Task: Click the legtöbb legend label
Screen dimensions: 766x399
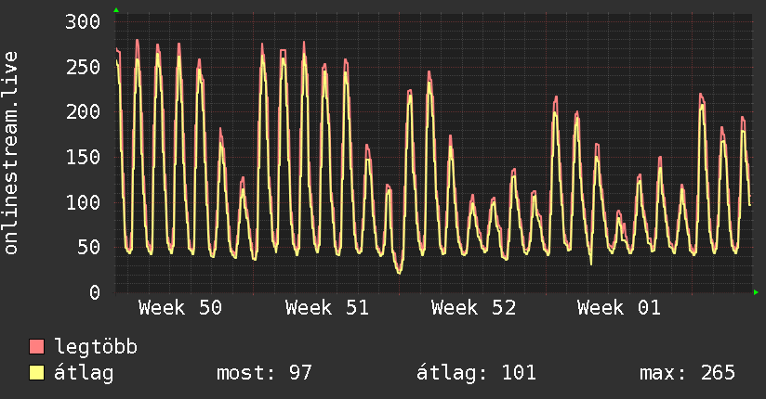Action: coord(96,347)
